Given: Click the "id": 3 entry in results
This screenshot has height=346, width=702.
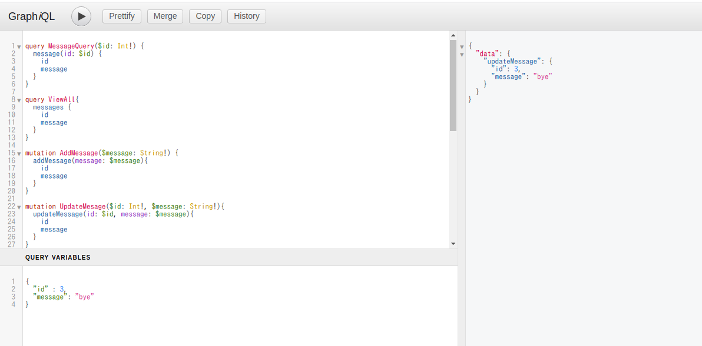Looking at the screenshot, I should (x=506, y=69).
